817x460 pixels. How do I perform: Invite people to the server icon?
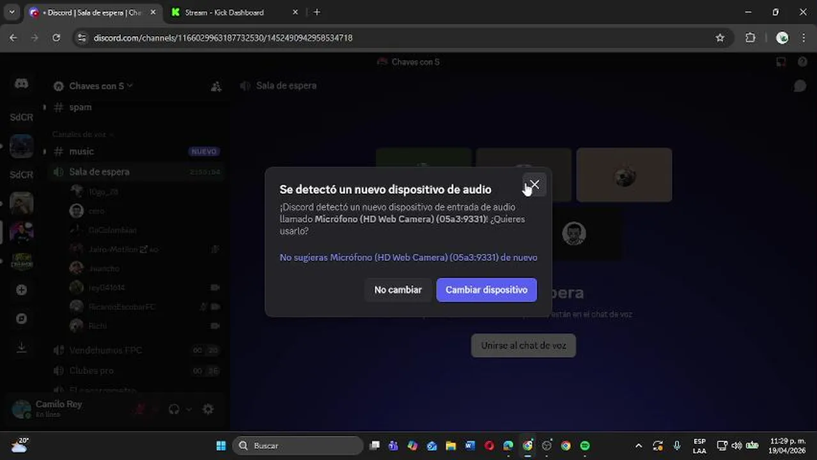click(216, 86)
